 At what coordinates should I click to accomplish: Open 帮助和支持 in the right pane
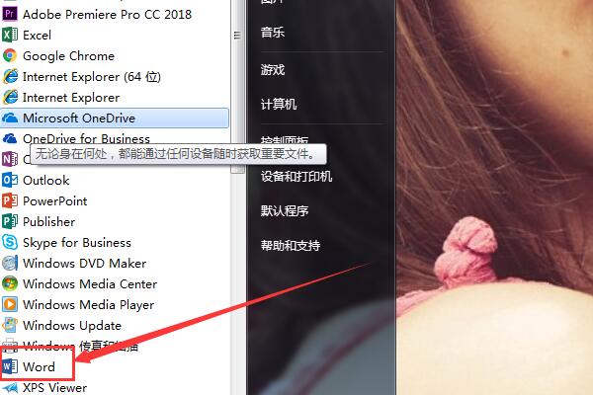291,246
